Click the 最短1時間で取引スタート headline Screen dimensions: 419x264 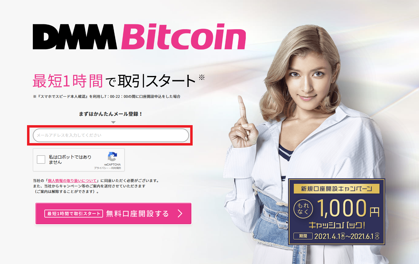tap(114, 81)
